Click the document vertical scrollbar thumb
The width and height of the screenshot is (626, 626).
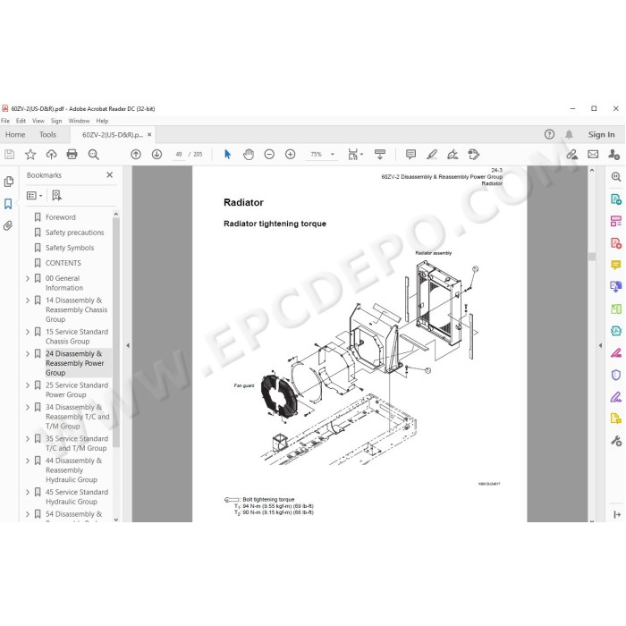[x=592, y=257]
